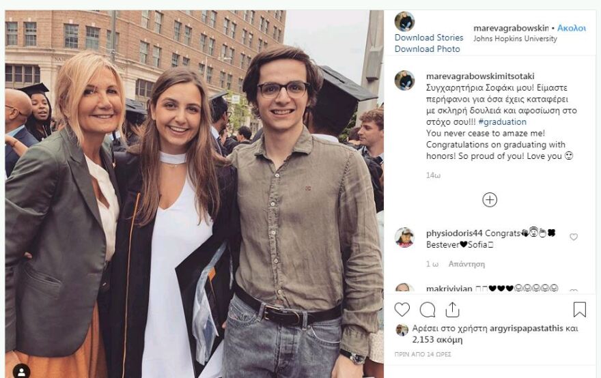Load more comments with plus circle
The height and width of the screenshot is (378, 601).
click(490, 199)
